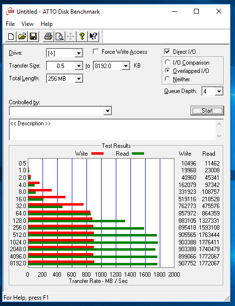This screenshot has height=306, width=235.
Task: Click the Print Preview icon
Action: [x=60, y=36]
